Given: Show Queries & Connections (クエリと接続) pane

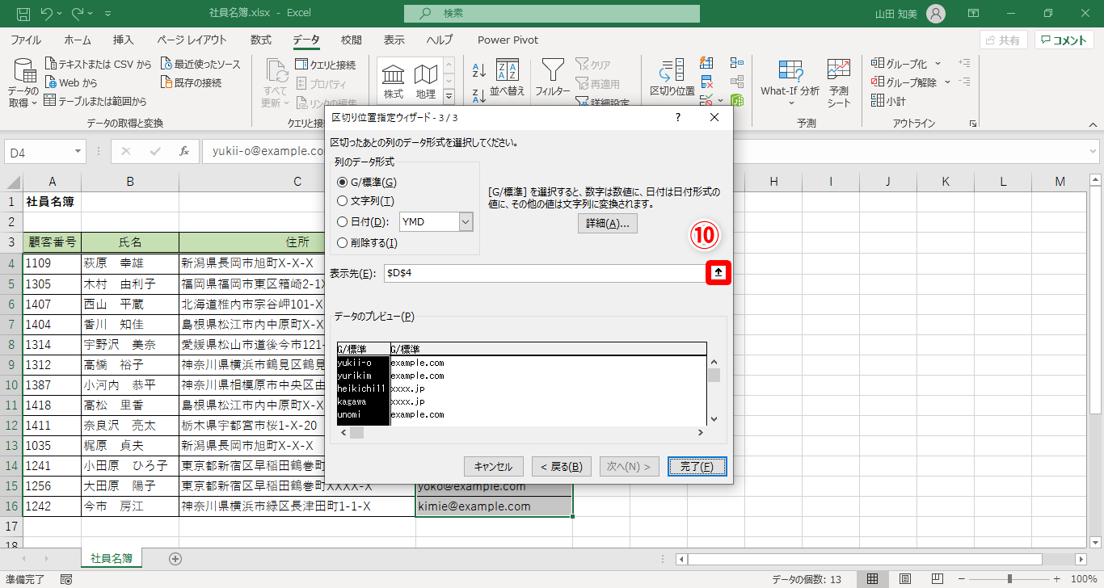Looking at the screenshot, I should pyautogui.click(x=325, y=65).
